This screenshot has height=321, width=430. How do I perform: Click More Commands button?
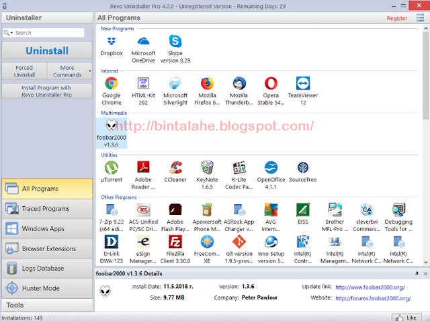click(x=67, y=71)
